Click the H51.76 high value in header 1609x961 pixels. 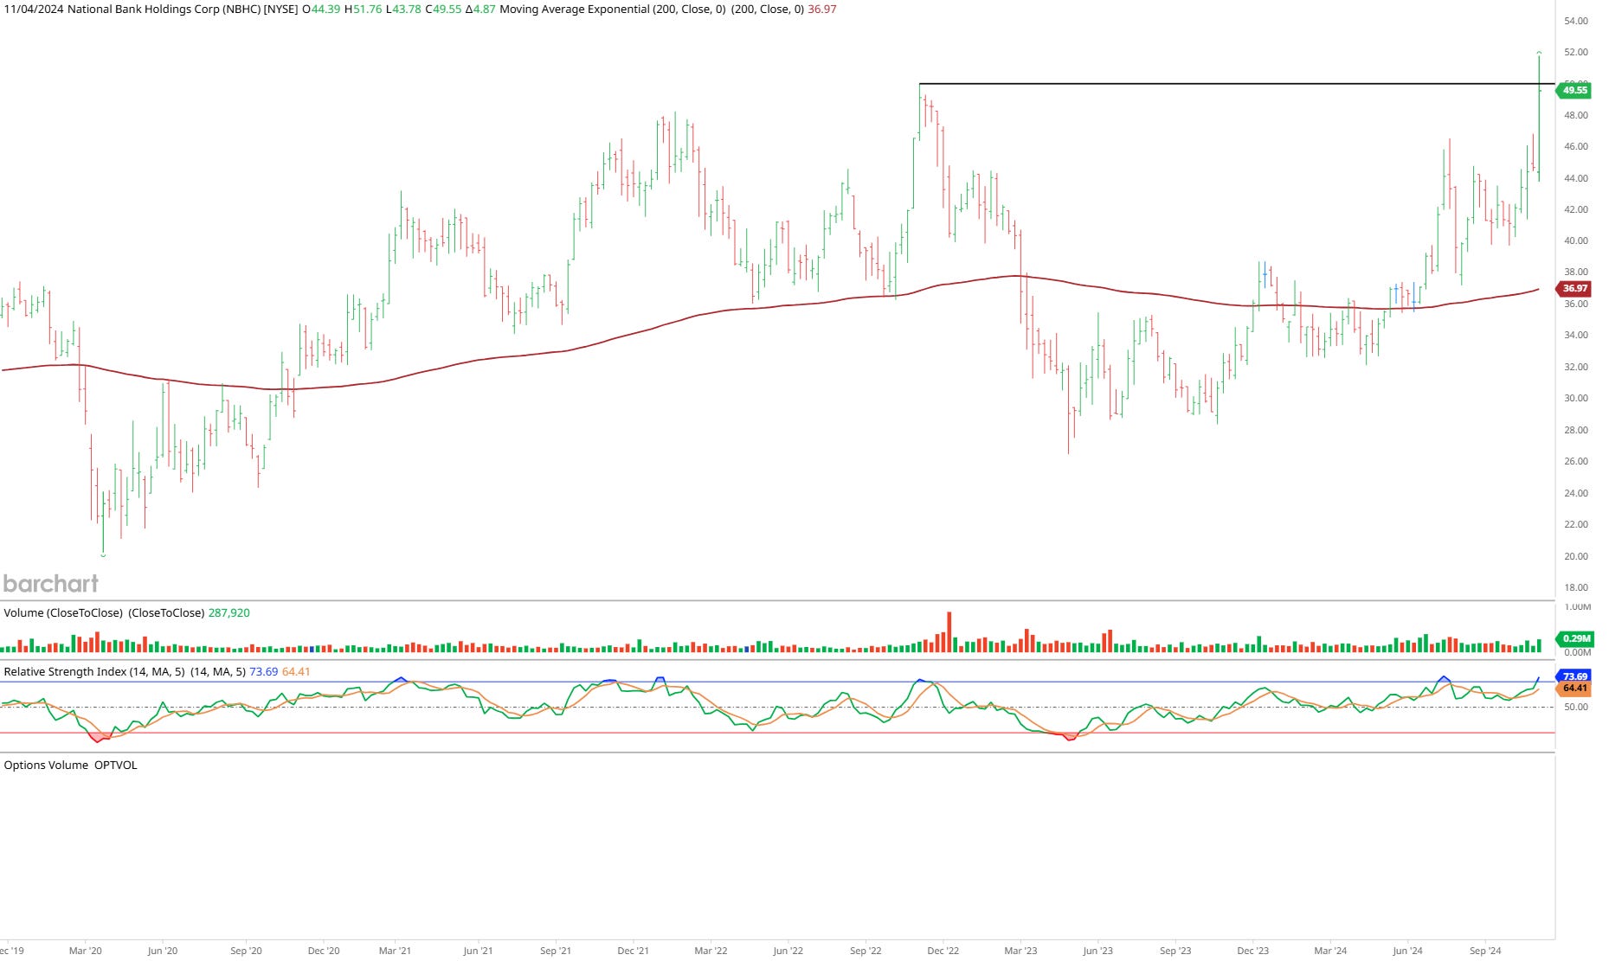point(363,10)
